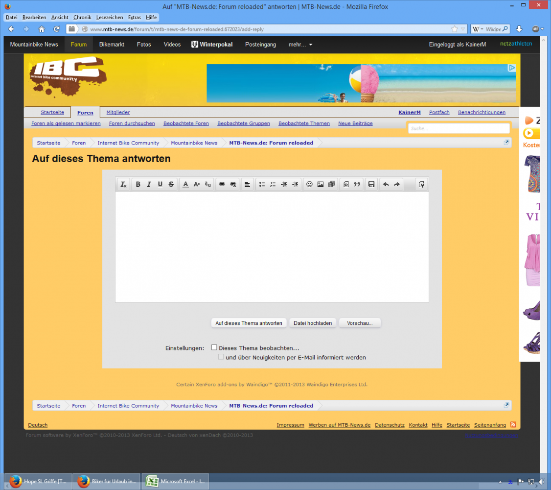Open the text color picker

click(x=185, y=184)
